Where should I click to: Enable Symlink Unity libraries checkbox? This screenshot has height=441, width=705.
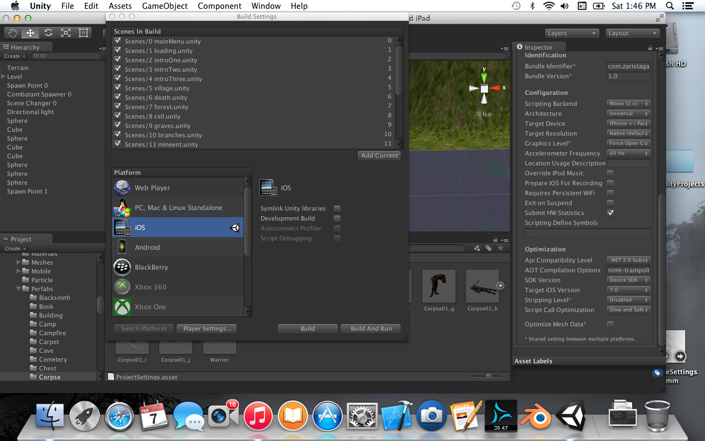pos(337,208)
